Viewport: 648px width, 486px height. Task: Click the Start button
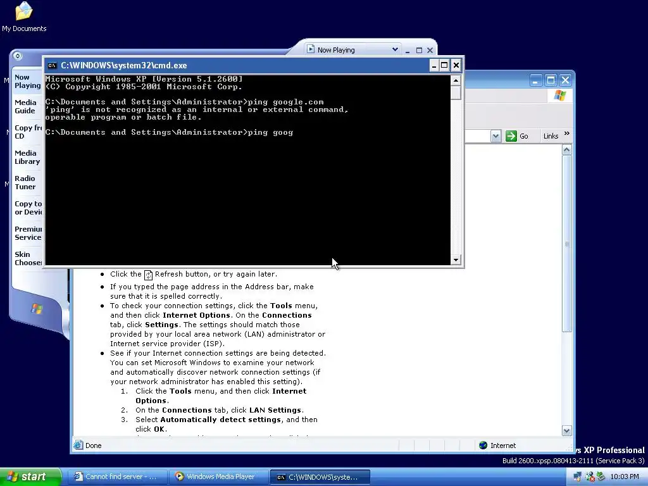coord(30,477)
